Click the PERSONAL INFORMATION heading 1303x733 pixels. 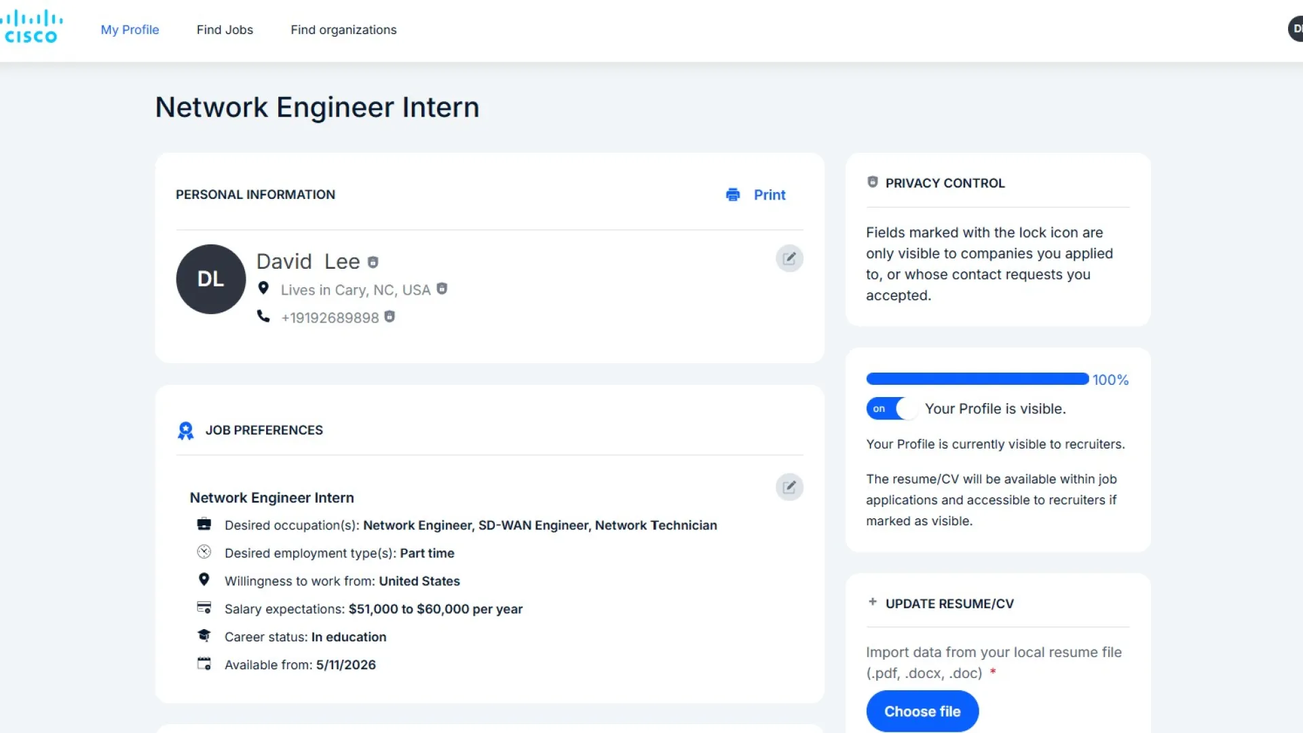(255, 195)
